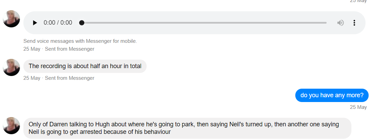370x139 pixels.
Task: Click the right end of the audio progress bar
Action: tap(326, 23)
